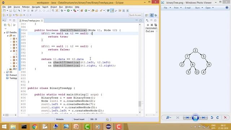The height and width of the screenshot is (130, 231).
Task: Click Collapse All in Package Explorer
Action: pyautogui.click(x=5, y=25)
